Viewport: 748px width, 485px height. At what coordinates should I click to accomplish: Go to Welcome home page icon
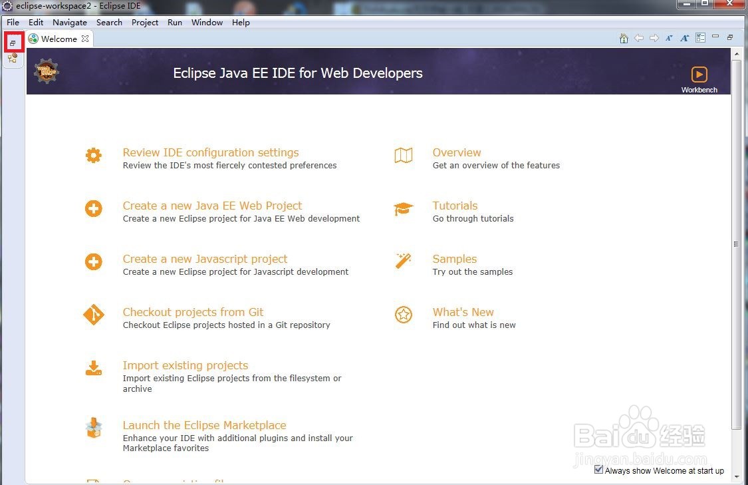[624, 38]
